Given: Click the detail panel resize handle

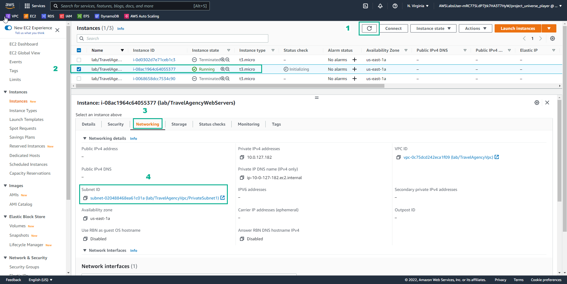Looking at the screenshot, I should pos(317,98).
